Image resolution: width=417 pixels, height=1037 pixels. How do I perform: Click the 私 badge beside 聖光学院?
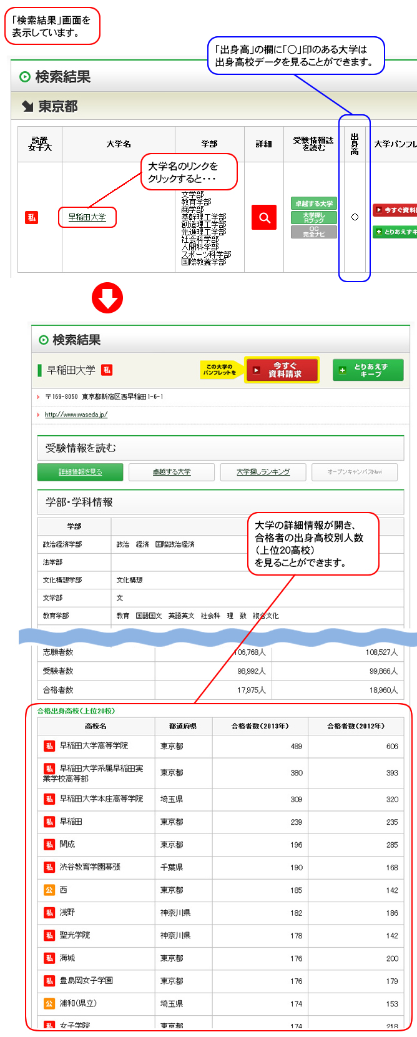tap(49, 935)
